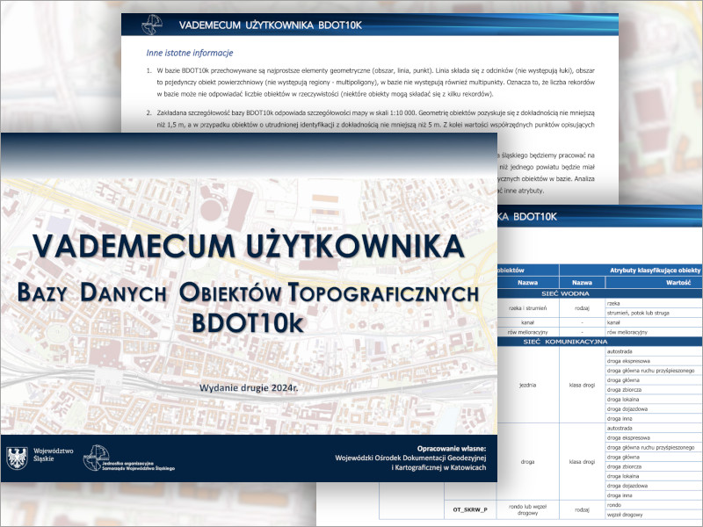Click the 'Województwo Śląskie' label in the footer
The height and width of the screenshot is (527, 703).
54,455
